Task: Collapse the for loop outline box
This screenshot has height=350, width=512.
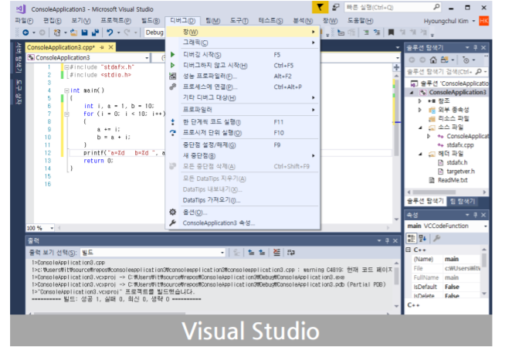Action: [x=66, y=114]
